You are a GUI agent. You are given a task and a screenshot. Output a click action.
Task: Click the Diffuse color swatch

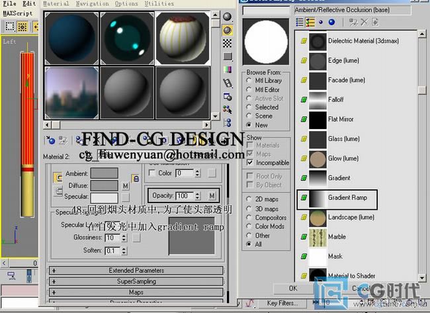tap(105, 185)
